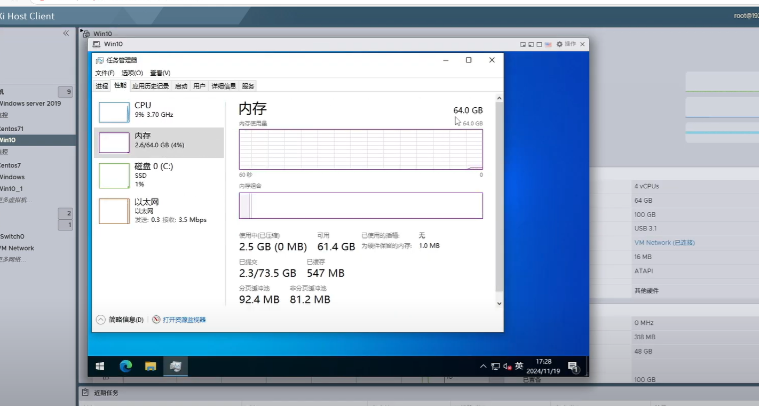The width and height of the screenshot is (759, 406).
Task: Open the notification center icon in VM
Action: (573, 367)
